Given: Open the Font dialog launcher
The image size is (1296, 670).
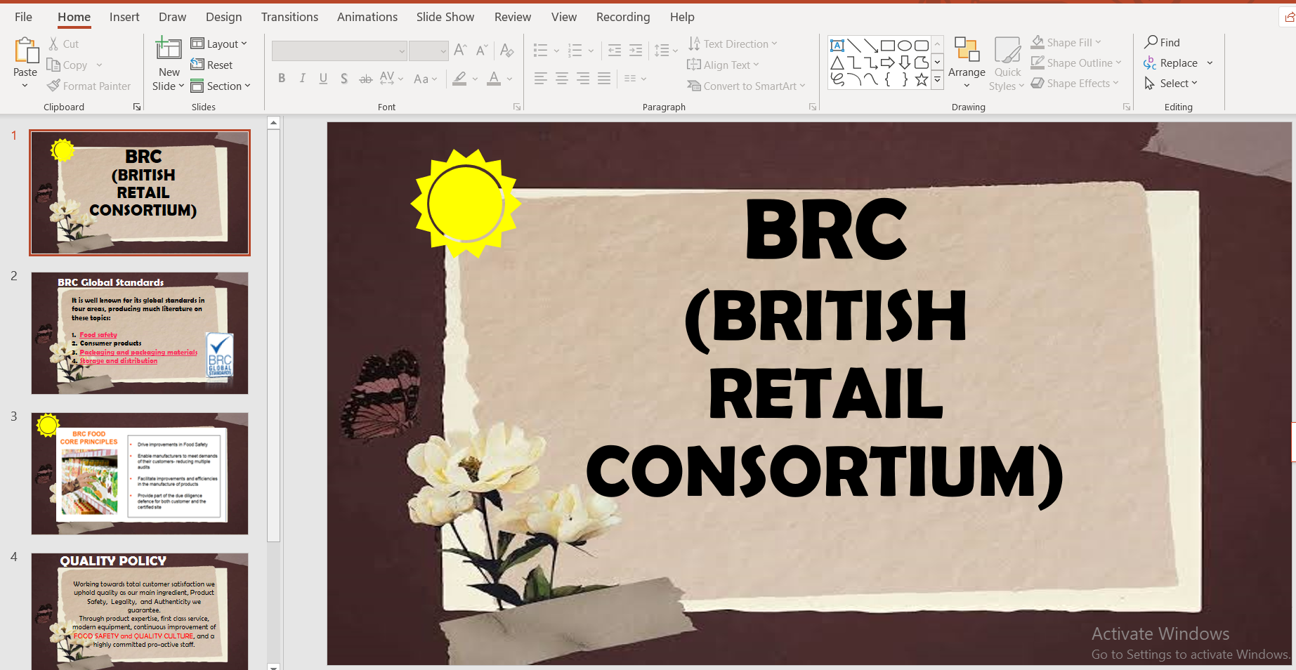Looking at the screenshot, I should [517, 107].
